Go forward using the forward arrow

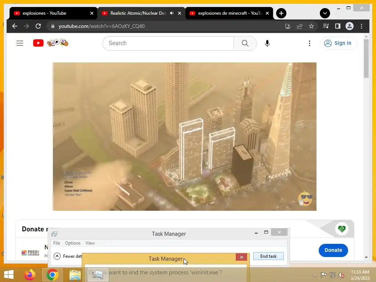[26, 26]
